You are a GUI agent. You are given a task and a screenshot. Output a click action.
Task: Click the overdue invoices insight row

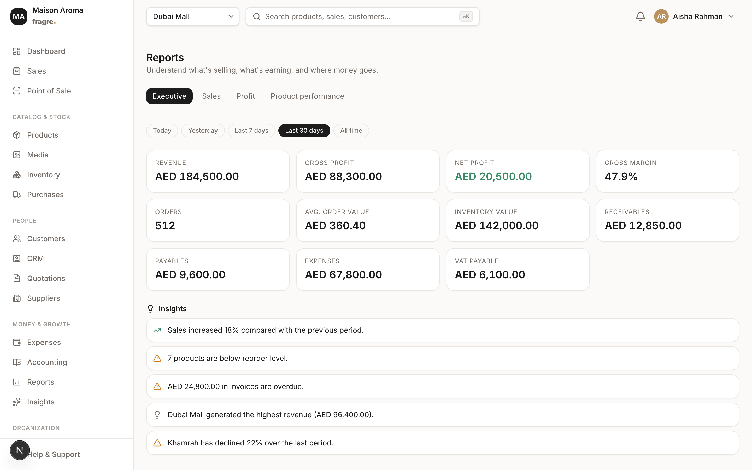443,386
